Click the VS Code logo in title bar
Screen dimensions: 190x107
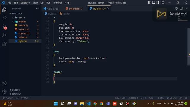coord(3,3)
